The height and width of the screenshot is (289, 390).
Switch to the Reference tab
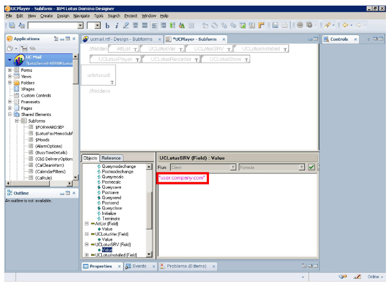111,158
